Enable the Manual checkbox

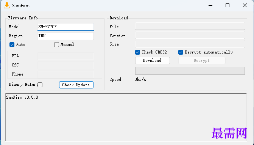tap(56, 44)
